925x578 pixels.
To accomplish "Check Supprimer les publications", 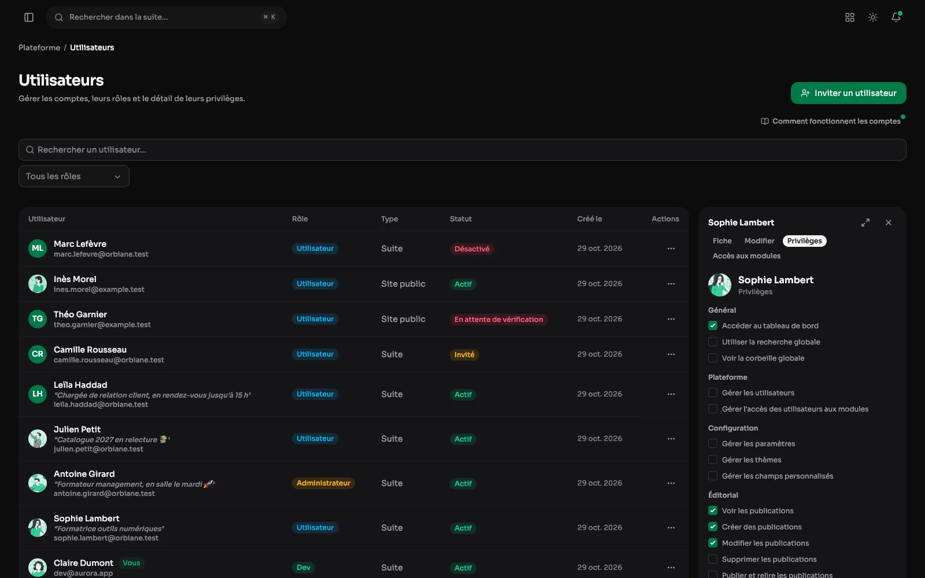I will 713,559.
